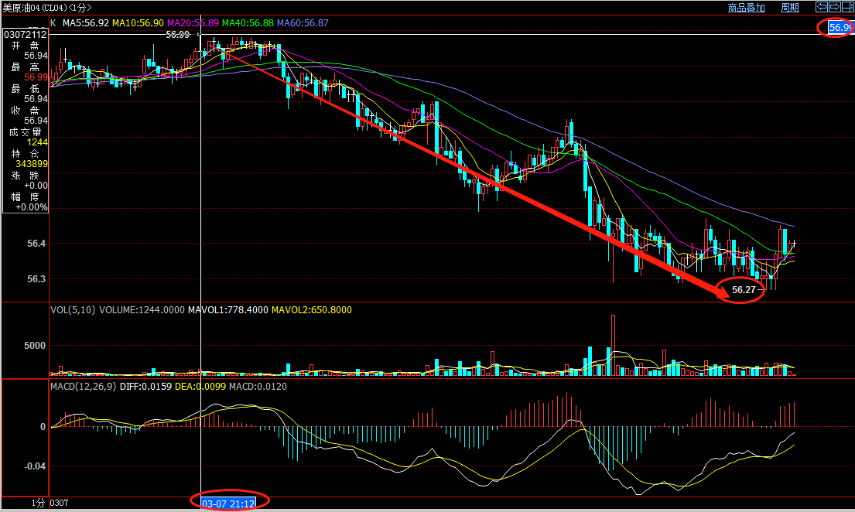Click the left arrow navigation icon

coord(823,7)
